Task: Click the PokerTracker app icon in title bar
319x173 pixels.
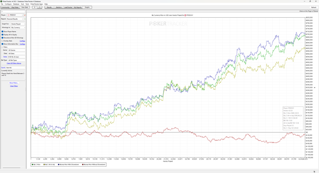Action: (1, 1)
